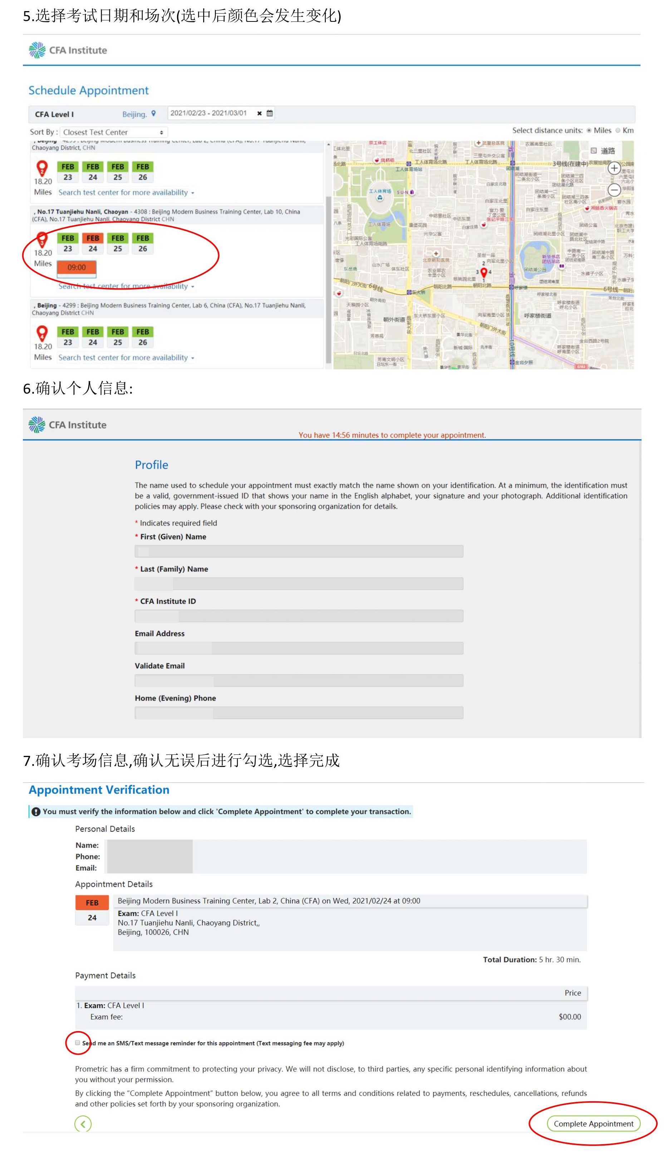The width and height of the screenshot is (668, 1161).
Task: Click the First (Given) Name field
Action: [299, 551]
